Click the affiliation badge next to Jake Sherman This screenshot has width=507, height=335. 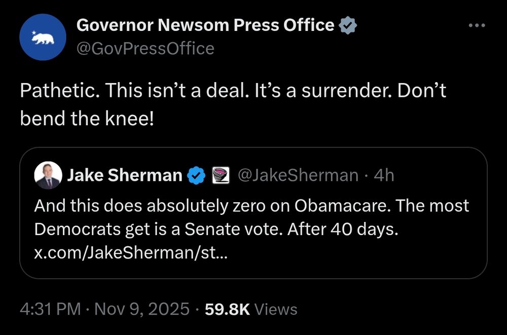click(220, 175)
